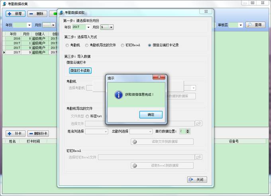271x196 pixels.
Task: Choose 考勤机导出的文件 import option
Action: tap(86, 45)
